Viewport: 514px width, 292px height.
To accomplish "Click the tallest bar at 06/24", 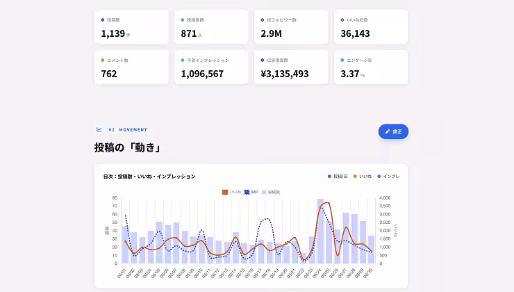I will pyautogui.click(x=320, y=231).
